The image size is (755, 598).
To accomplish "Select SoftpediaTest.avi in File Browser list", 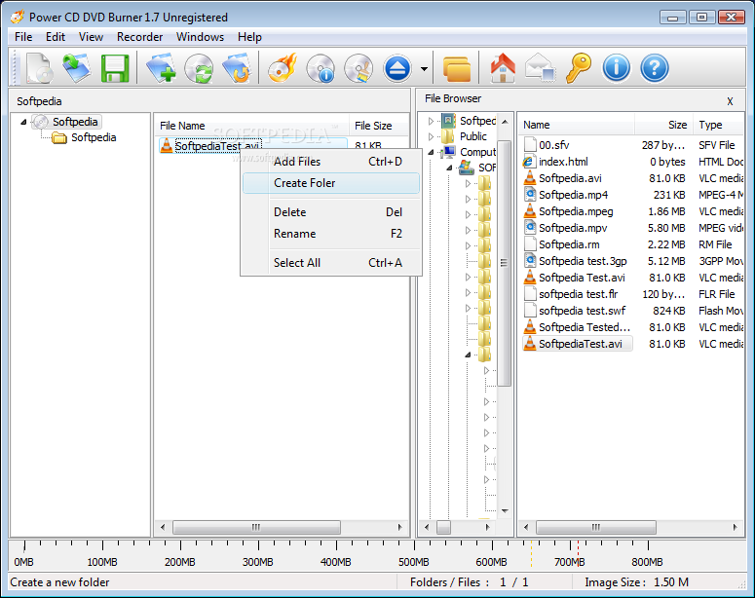I will click(x=581, y=344).
